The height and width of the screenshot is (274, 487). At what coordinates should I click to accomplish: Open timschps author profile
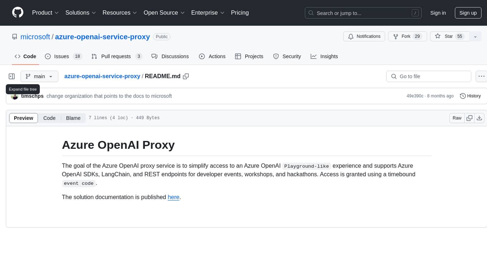pyautogui.click(x=32, y=96)
